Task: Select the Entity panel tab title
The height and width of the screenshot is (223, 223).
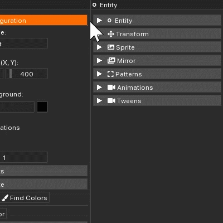Action: click(108, 5)
